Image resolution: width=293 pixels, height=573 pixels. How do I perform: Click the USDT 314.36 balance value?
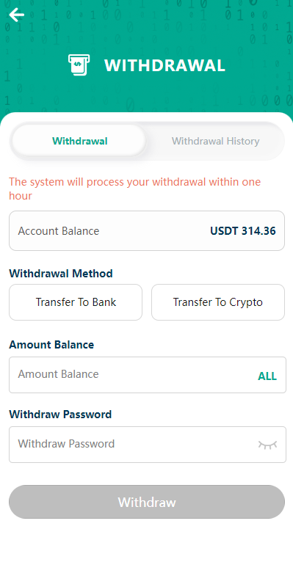pyautogui.click(x=243, y=231)
